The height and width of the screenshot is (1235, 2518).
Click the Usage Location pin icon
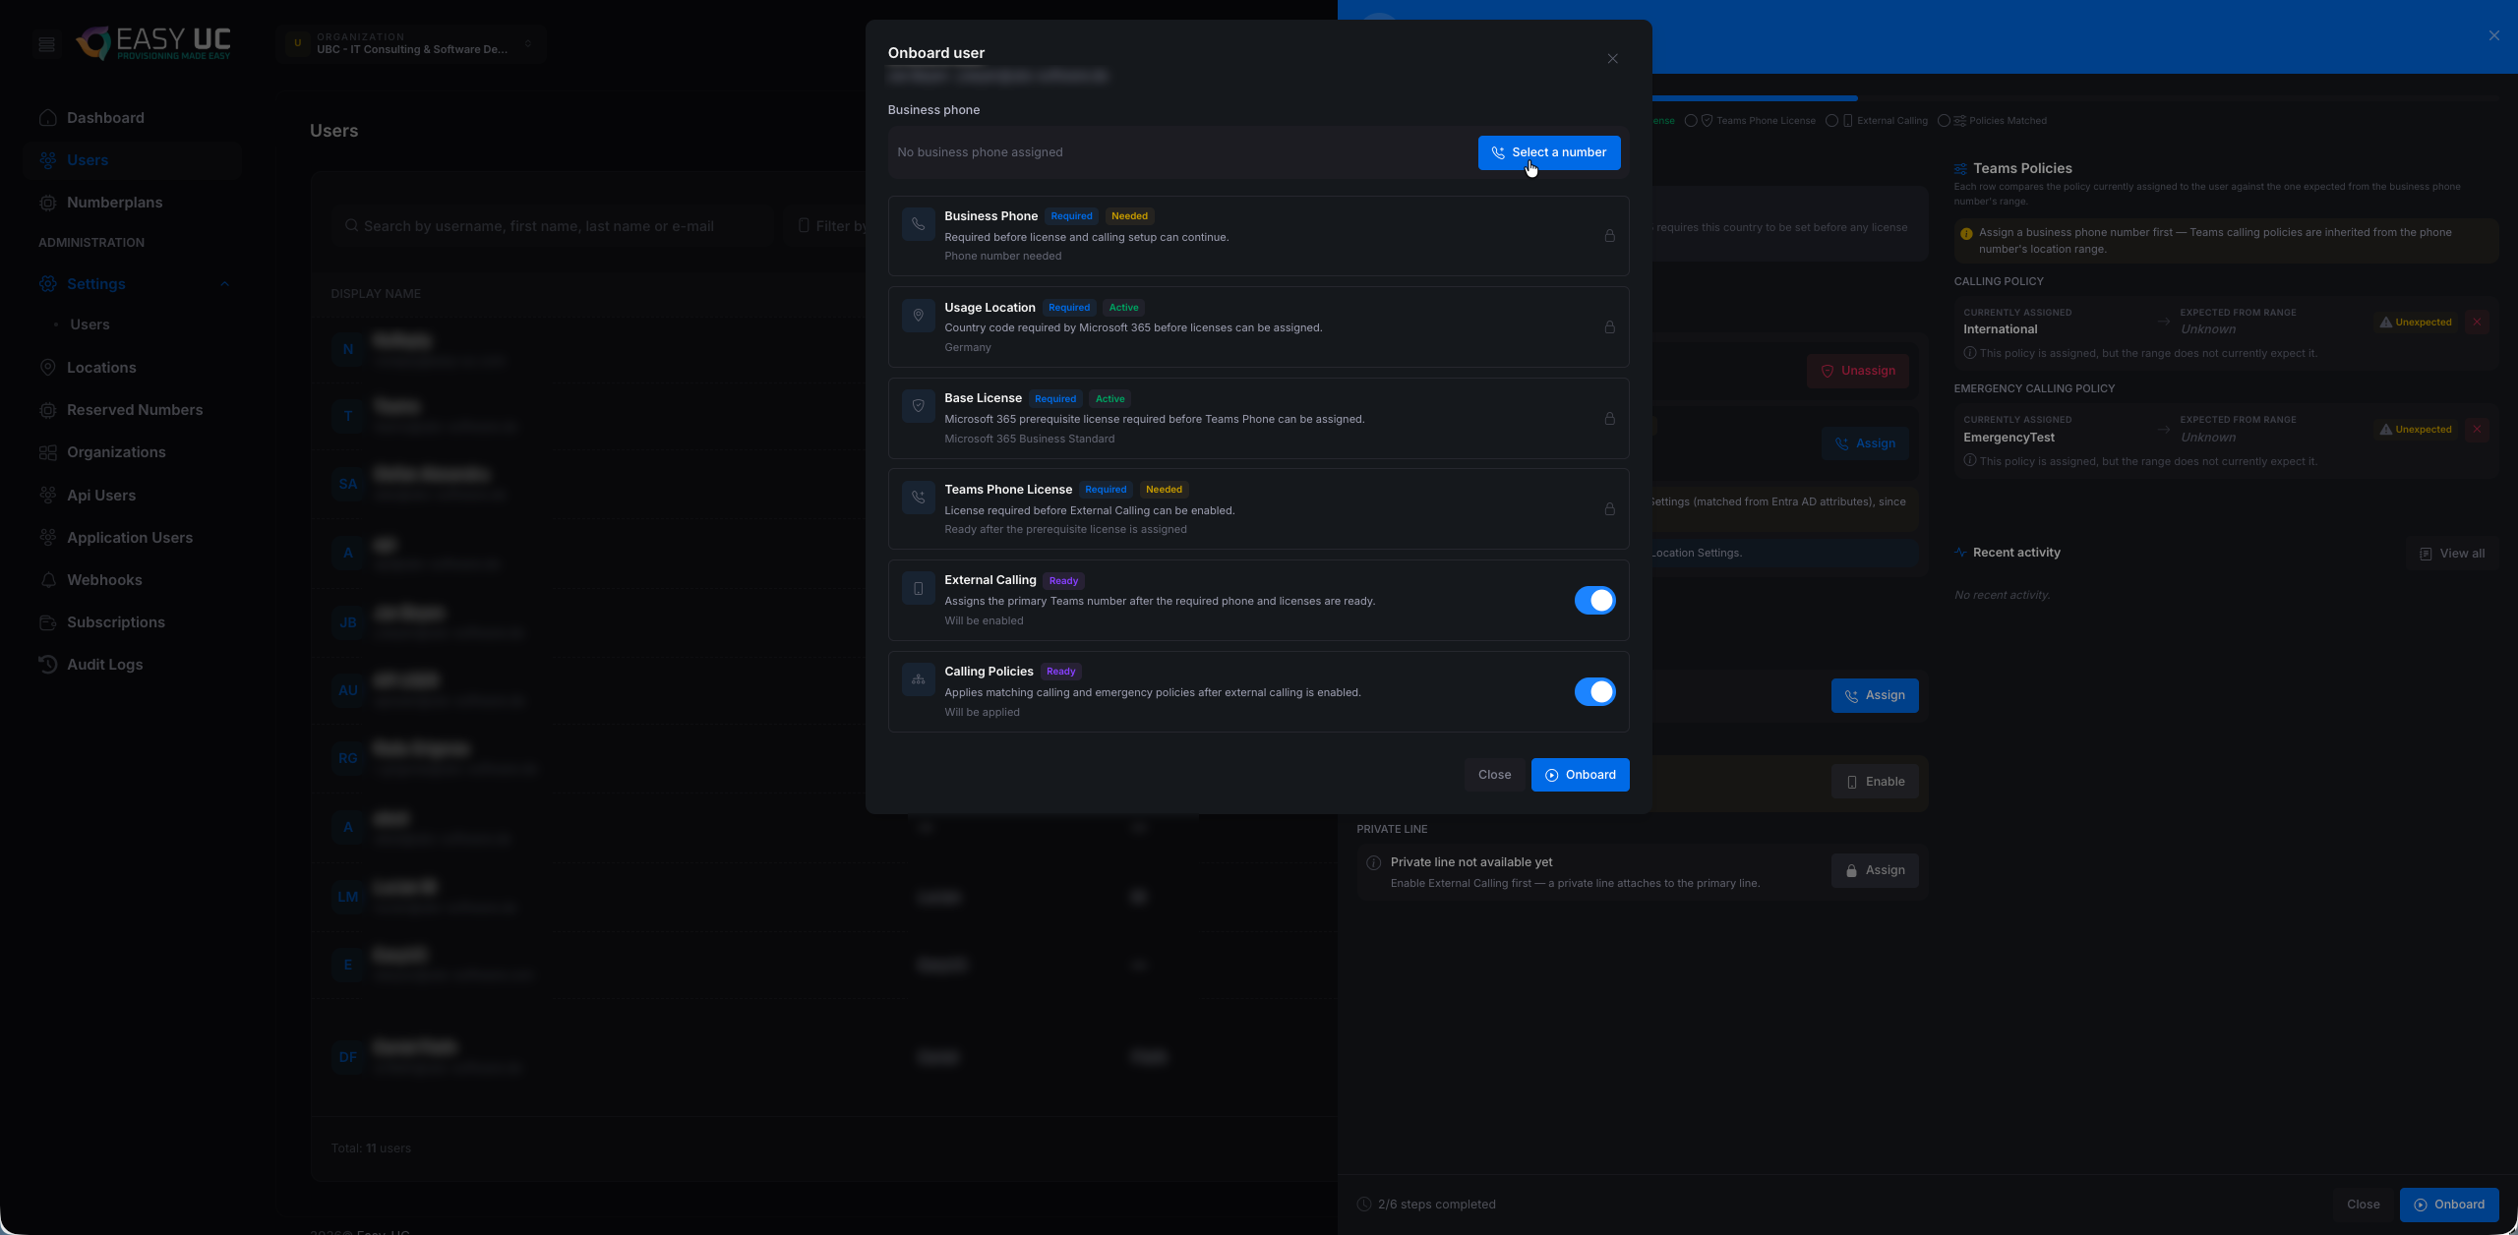918,316
